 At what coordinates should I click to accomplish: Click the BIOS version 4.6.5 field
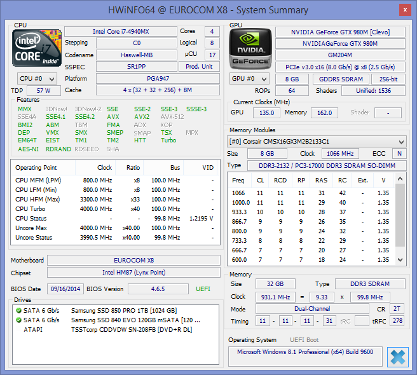pos(158,289)
